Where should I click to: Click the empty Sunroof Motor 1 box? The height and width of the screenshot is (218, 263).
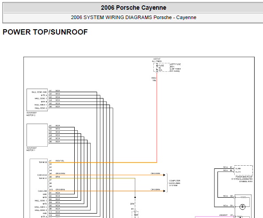[37, 135]
